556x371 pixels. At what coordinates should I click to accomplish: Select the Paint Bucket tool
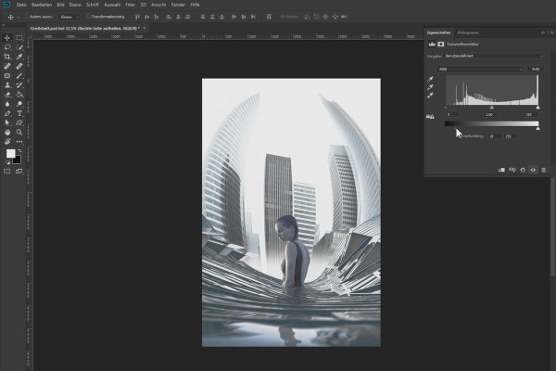click(19, 95)
